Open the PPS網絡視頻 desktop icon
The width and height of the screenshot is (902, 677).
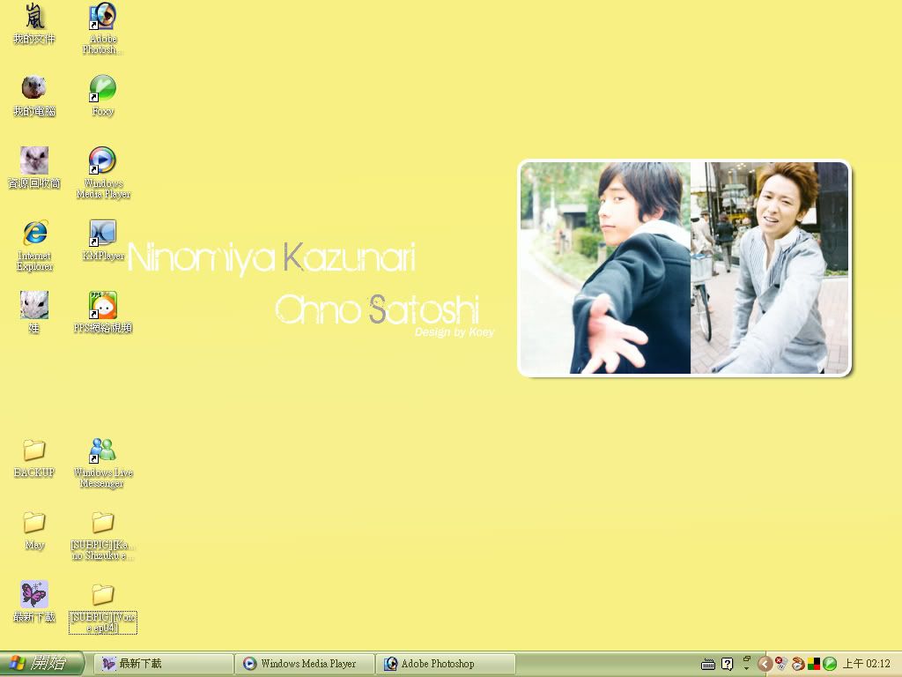(x=103, y=306)
